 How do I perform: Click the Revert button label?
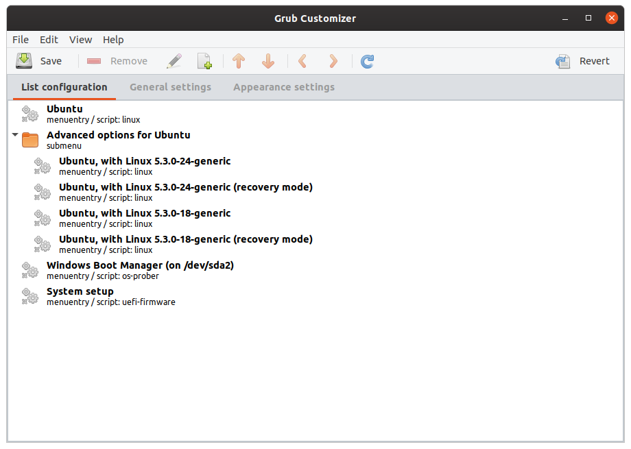click(595, 61)
